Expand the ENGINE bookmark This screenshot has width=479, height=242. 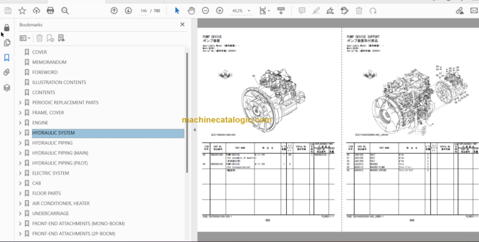click(20, 123)
